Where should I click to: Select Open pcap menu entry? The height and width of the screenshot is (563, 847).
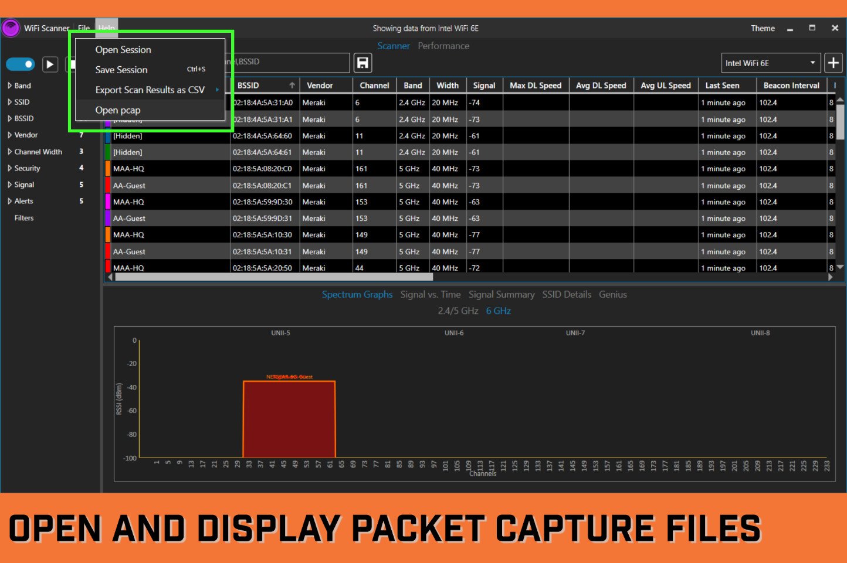[x=150, y=110]
